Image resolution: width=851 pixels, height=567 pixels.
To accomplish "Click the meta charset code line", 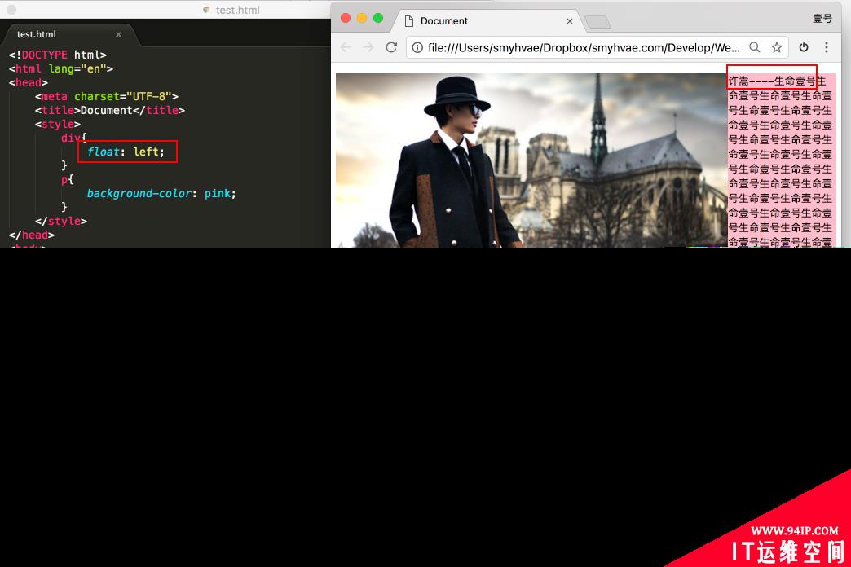I will coord(106,97).
